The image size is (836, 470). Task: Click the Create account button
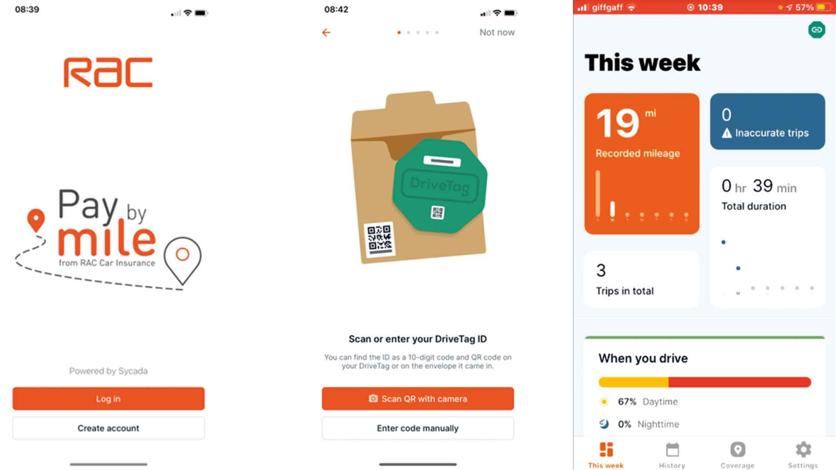pos(108,427)
